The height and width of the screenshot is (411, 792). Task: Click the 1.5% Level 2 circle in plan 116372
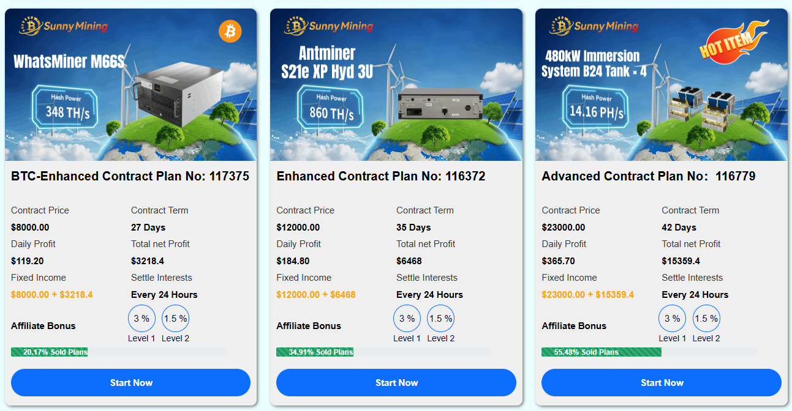click(x=440, y=319)
